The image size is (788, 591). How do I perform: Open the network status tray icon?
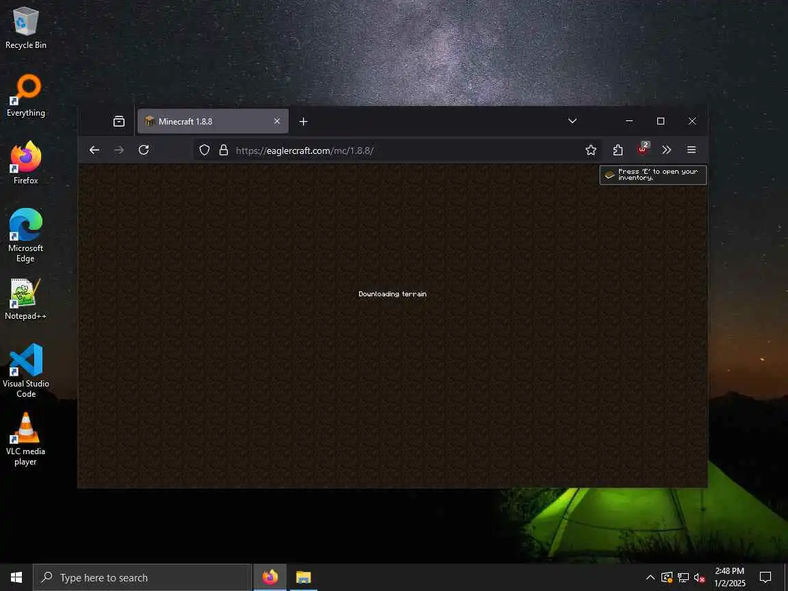683,577
